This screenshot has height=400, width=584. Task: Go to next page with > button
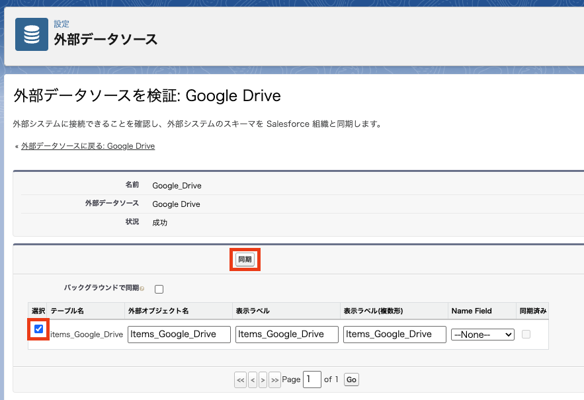click(263, 380)
